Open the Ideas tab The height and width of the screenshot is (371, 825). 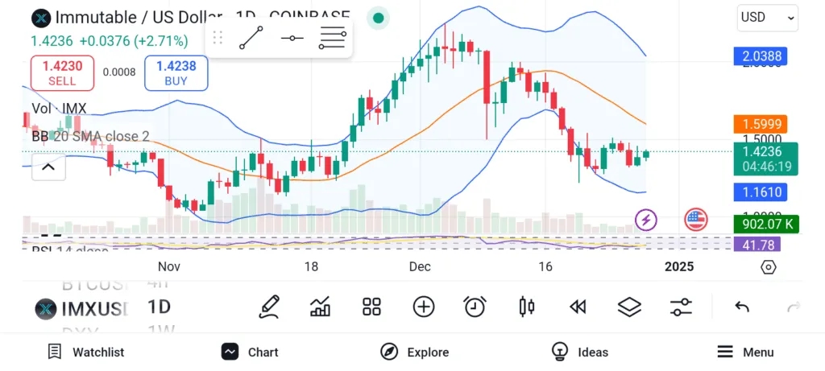click(x=580, y=352)
